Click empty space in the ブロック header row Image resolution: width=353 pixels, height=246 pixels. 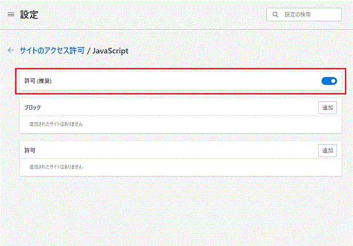point(179,108)
